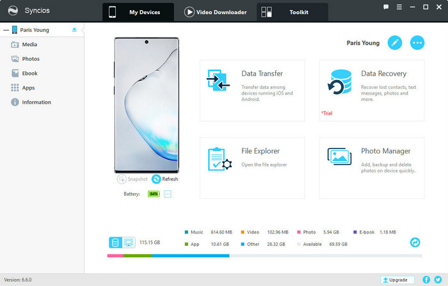Click the '10.61 GB' app size value

[x=220, y=244]
